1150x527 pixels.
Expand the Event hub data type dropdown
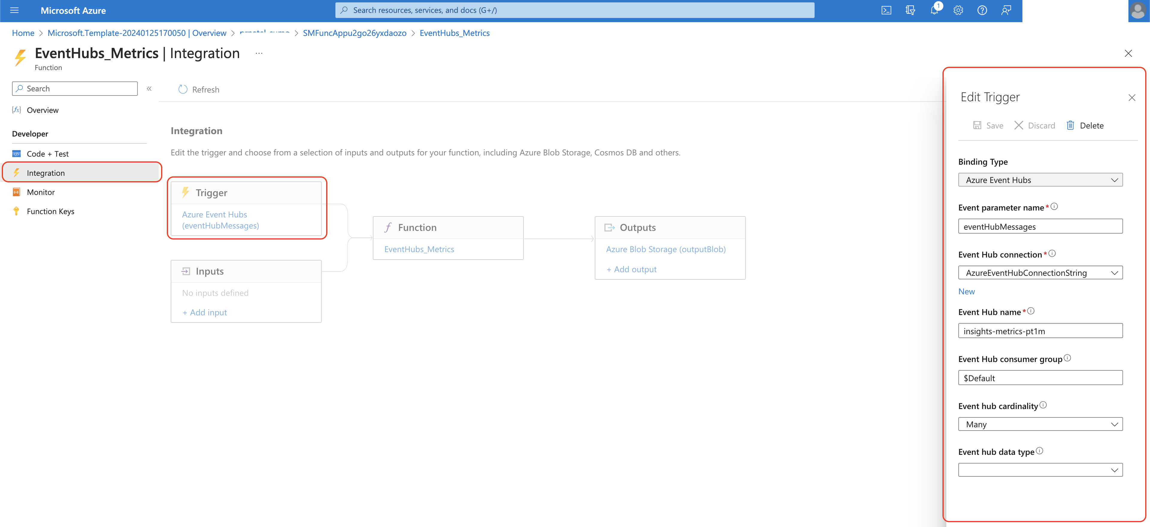coord(1040,470)
